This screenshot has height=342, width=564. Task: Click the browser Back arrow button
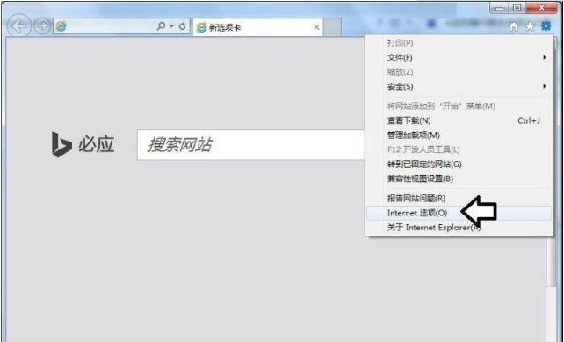pos(18,25)
